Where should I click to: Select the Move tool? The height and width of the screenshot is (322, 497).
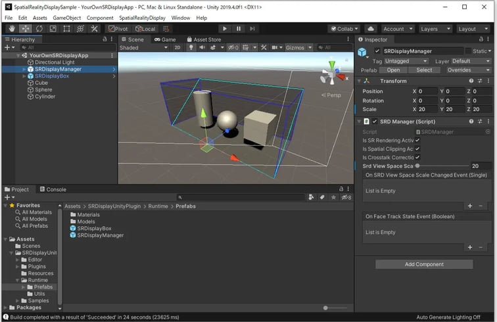(26, 29)
